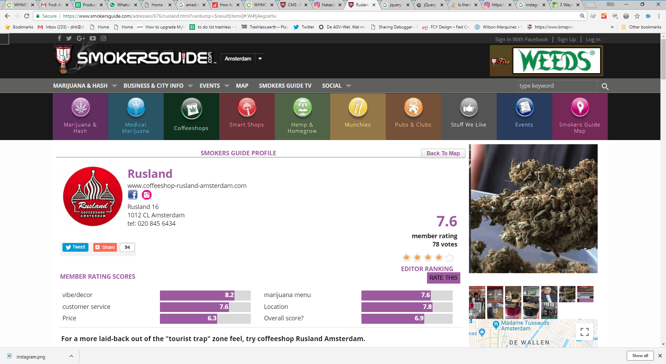Screen dimensions: 666x364
Task: Click the Location 7.8 rating bar
Action: pyautogui.click(x=407, y=307)
